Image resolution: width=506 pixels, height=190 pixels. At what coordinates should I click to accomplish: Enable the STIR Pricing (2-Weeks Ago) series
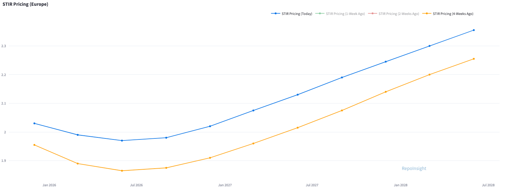(x=393, y=14)
